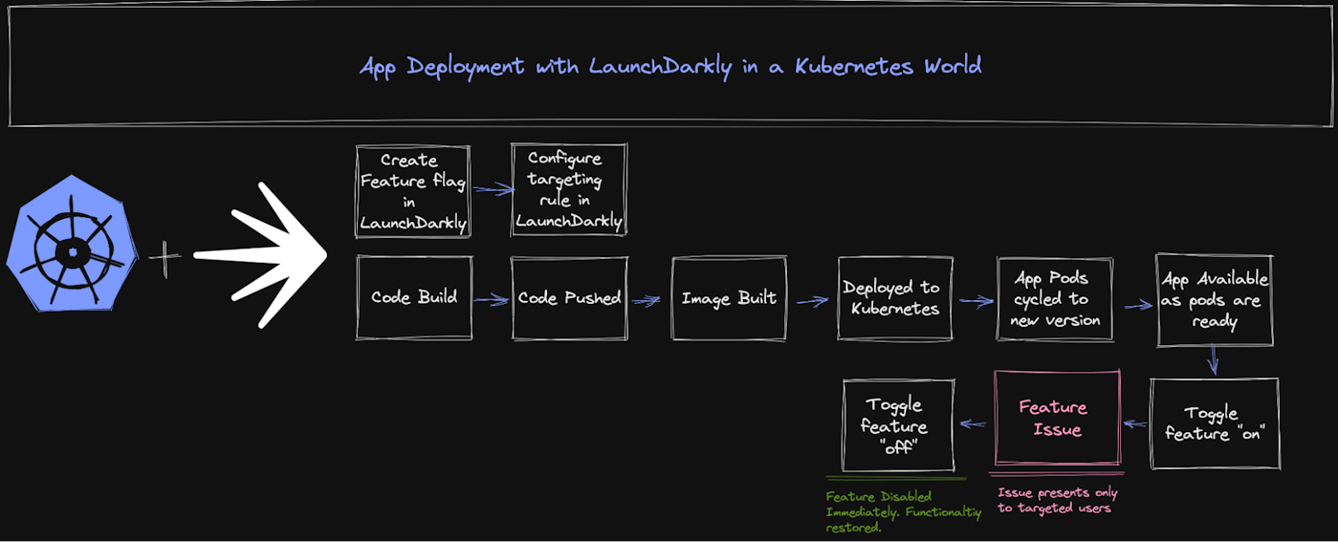Image resolution: width=1338 pixels, height=542 pixels.
Task: Click green Feature Disabled Immediately caption text
Action: tap(905, 512)
